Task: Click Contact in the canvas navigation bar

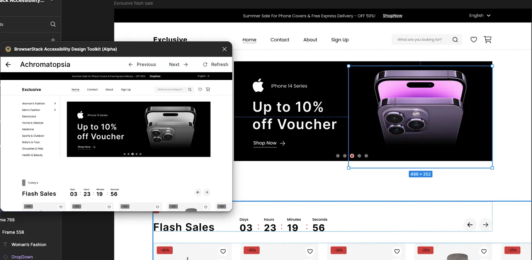Action: (x=280, y=40)
